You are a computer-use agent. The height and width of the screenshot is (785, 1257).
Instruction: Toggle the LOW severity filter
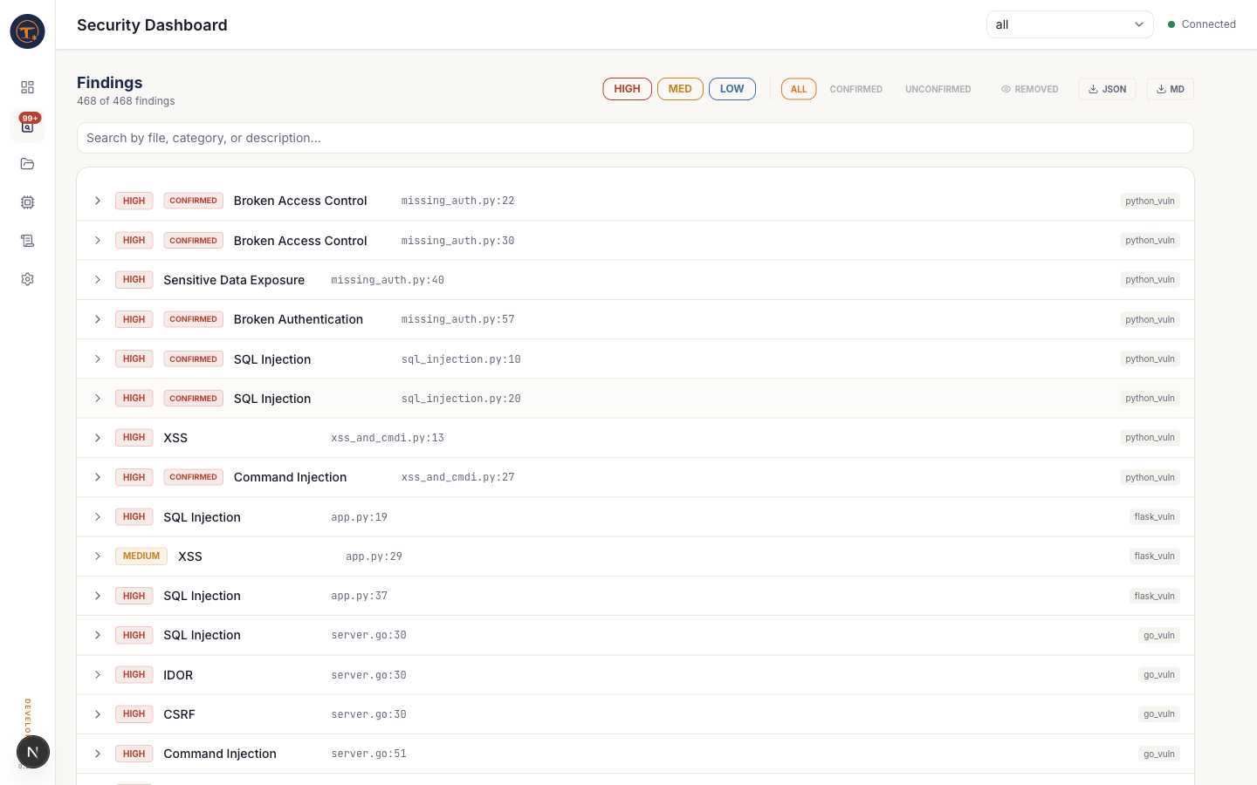point(732,89)
